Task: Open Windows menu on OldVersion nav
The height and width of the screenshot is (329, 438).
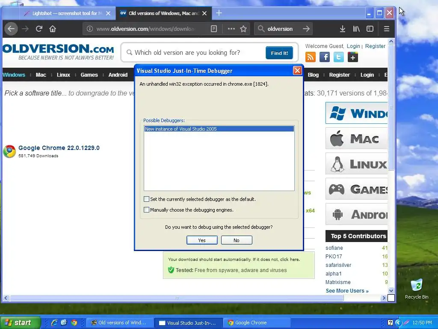Action: pos(14,75)
